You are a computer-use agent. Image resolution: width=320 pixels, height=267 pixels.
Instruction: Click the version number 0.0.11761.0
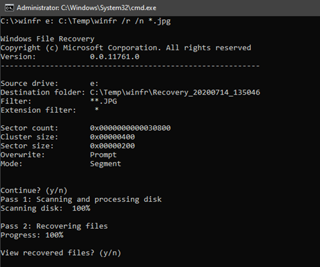tap(115, 57)
